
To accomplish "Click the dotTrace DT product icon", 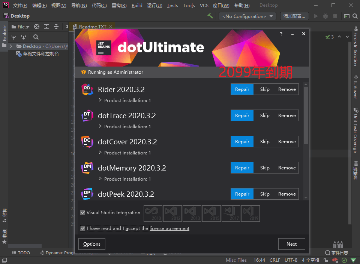I will [87, 116].
